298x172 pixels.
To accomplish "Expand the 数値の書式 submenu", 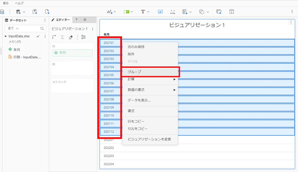I will [x=150, y=90].
